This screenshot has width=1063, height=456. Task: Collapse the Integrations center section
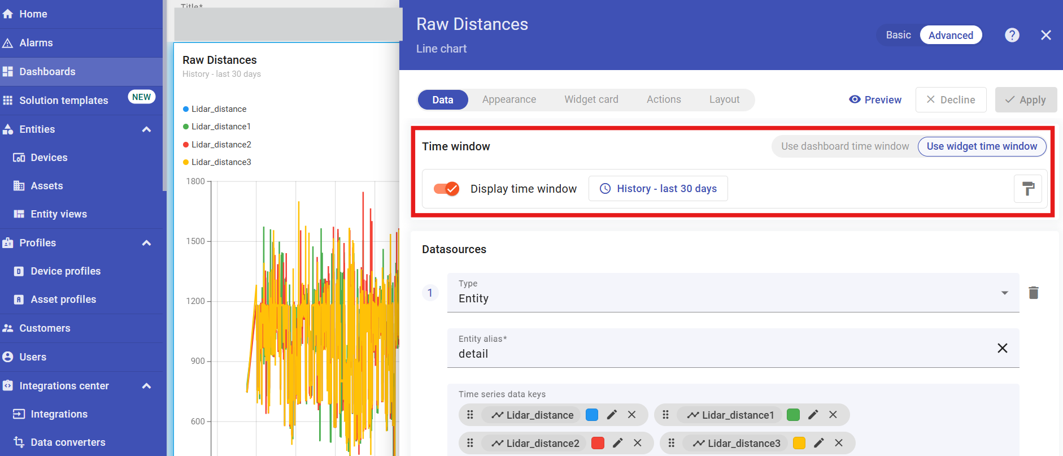pos(146,386)
